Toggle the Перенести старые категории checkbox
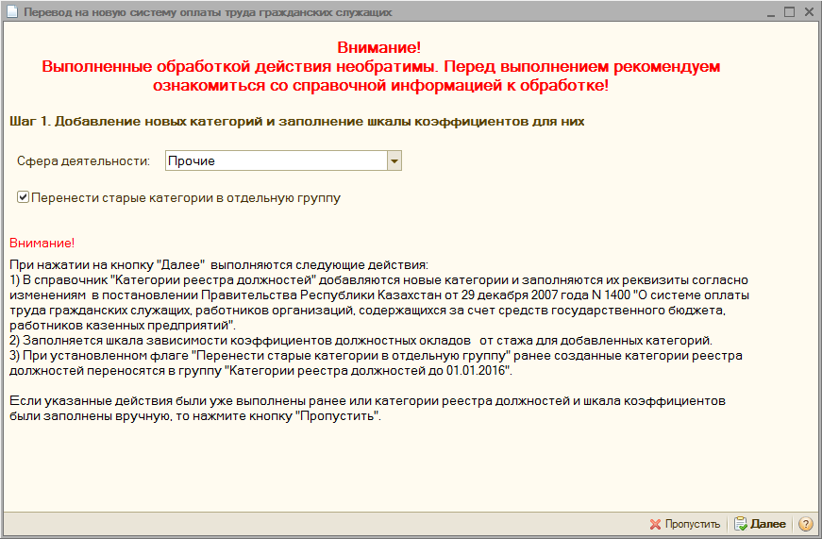This screenshot has width=822, height=539. click(x=23, y=198)
